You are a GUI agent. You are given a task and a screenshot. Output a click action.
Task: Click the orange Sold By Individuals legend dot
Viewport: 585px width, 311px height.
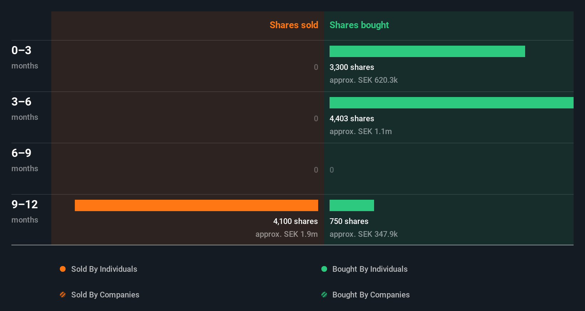(x=63, y=269)
